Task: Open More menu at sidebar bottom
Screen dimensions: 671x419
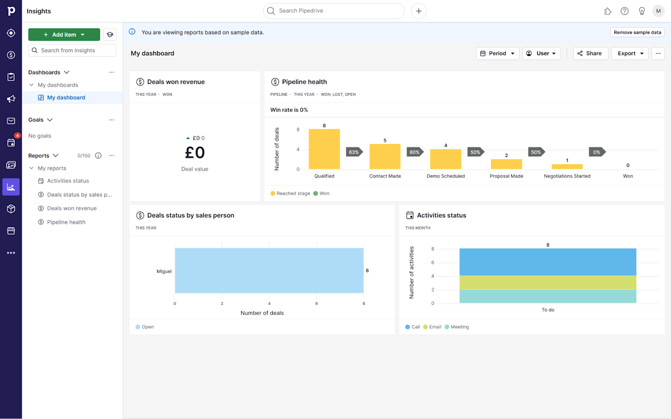Action: pos(11,253)
